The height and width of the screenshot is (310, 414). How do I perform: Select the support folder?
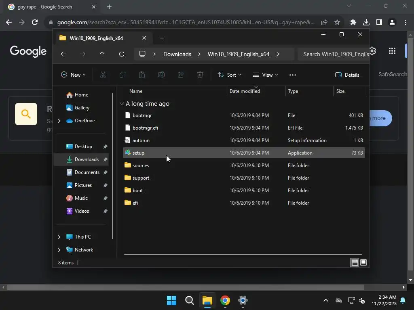(x=244, y=178)
